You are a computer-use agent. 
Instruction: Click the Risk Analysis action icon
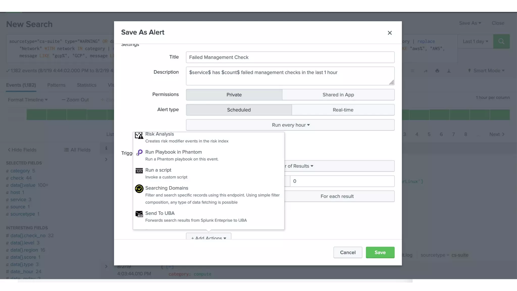point(139,135)
